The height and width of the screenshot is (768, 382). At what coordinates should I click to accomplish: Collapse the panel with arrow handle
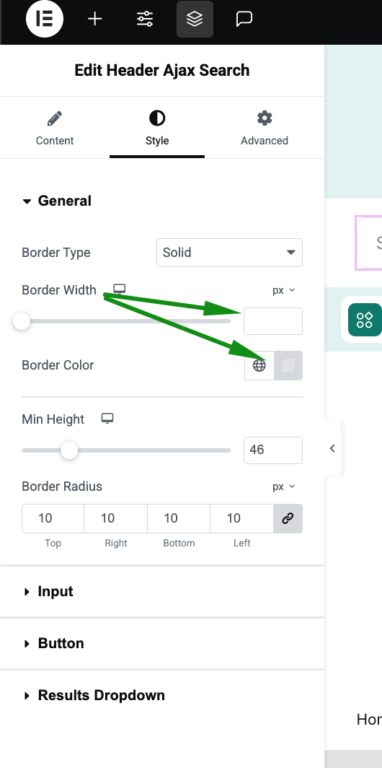pos(332,448)
